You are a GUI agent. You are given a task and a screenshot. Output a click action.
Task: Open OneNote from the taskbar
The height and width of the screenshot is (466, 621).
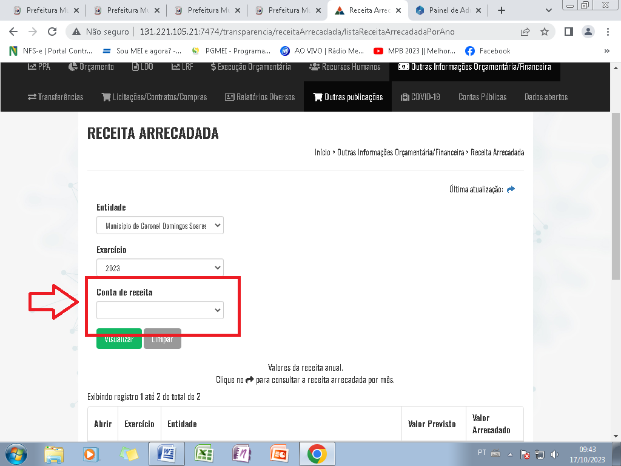tap(241, 454)
